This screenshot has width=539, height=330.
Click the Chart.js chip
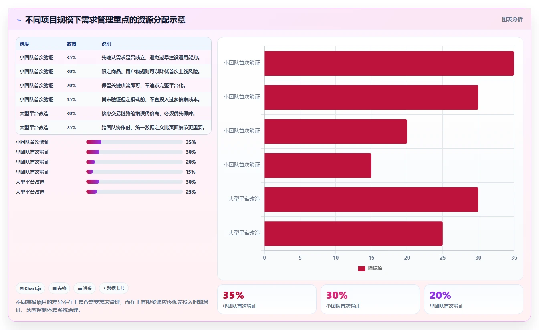(x=30, y=288)
